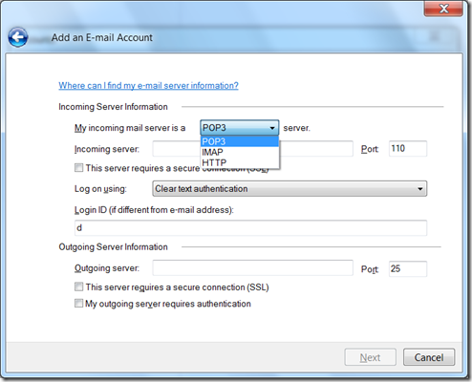Image resolution: width=472 pixels, height=382 pixels.
Task: Click the Outgoing Server Information heading
Action: point(113,247)
